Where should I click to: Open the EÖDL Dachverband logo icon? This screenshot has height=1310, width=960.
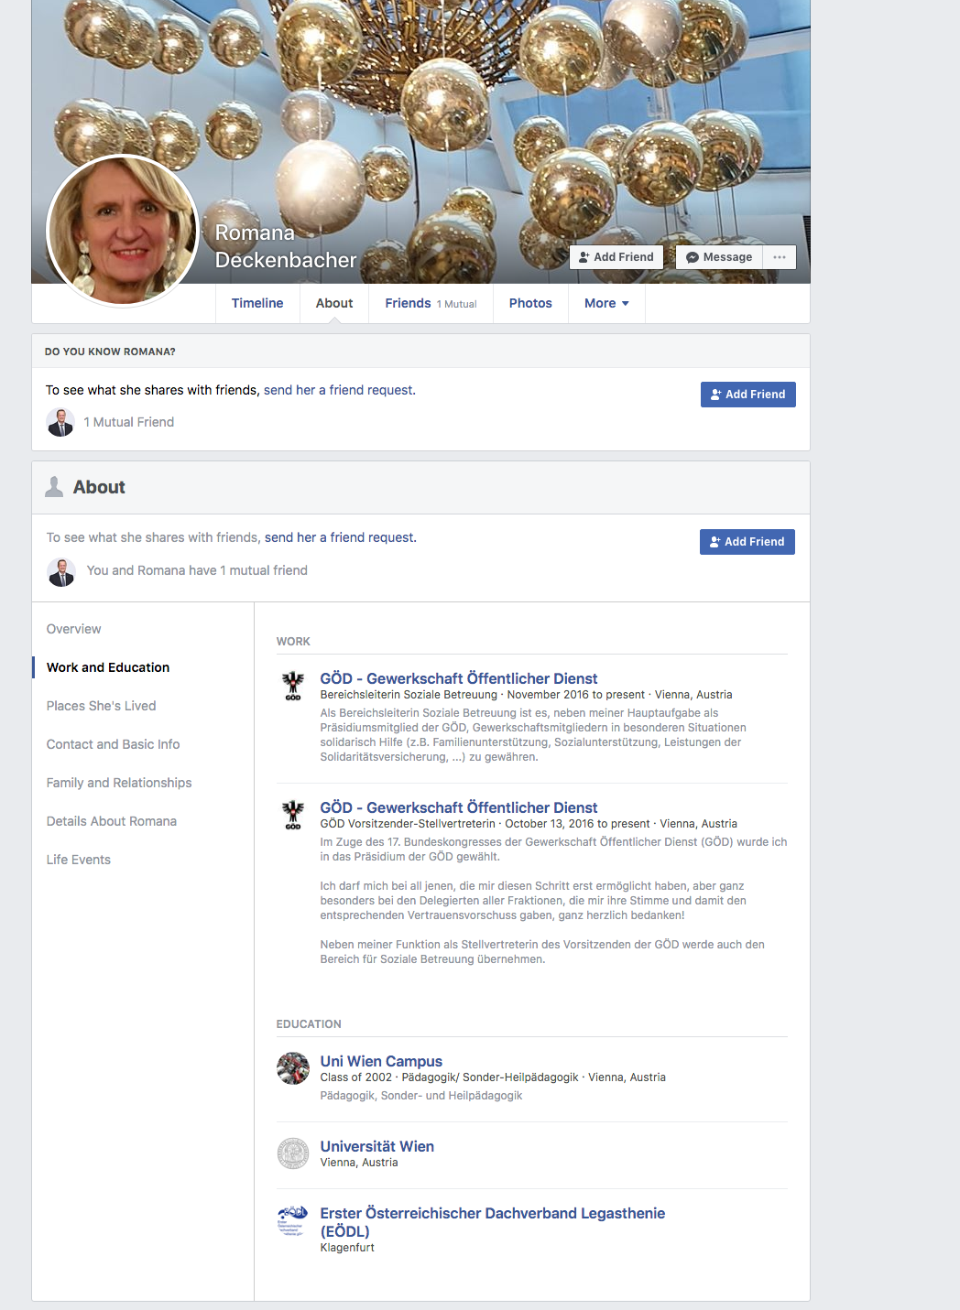[293, 1220]
